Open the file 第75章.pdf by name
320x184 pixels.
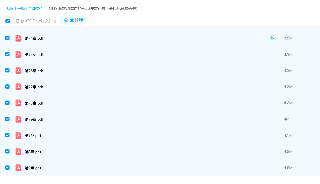point(34,55)
